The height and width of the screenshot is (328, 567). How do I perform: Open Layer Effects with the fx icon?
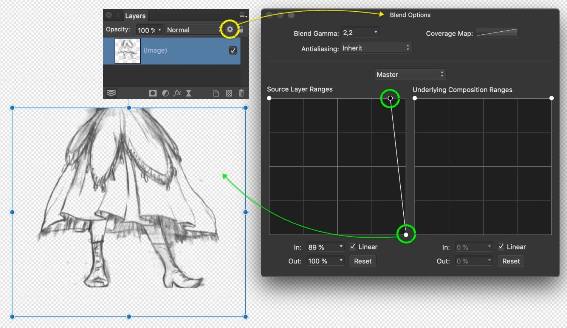177,93
